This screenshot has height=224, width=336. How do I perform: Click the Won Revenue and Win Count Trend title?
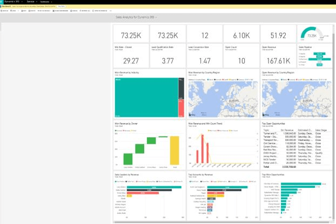tap(205, 124)
